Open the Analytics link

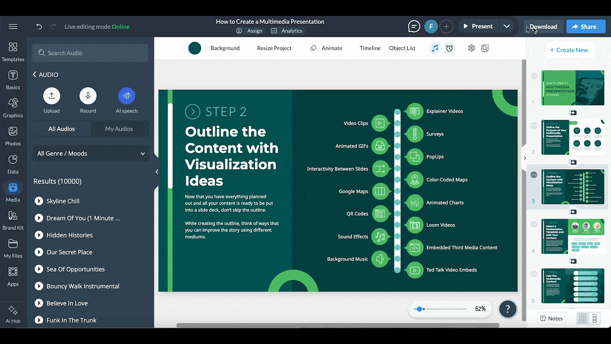(287, 31)
